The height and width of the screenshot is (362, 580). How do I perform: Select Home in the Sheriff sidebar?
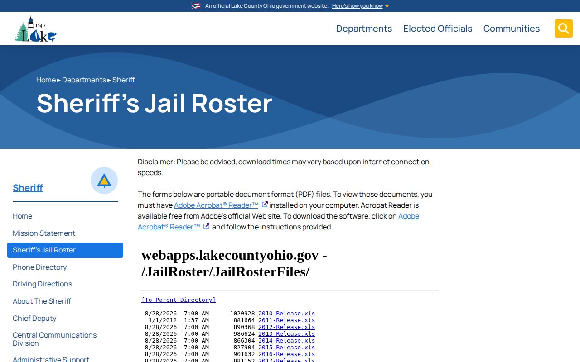tap(22, 216)
